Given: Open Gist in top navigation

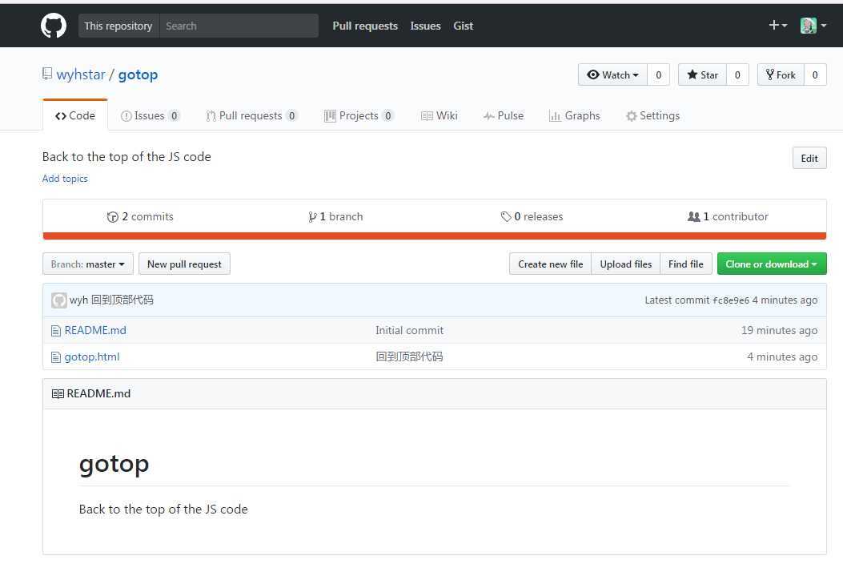Looking at the screenshot, I should [x=463, y=26].
